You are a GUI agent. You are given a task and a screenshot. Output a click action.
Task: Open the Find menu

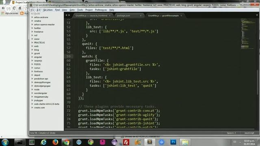click(x=57, y=10)
